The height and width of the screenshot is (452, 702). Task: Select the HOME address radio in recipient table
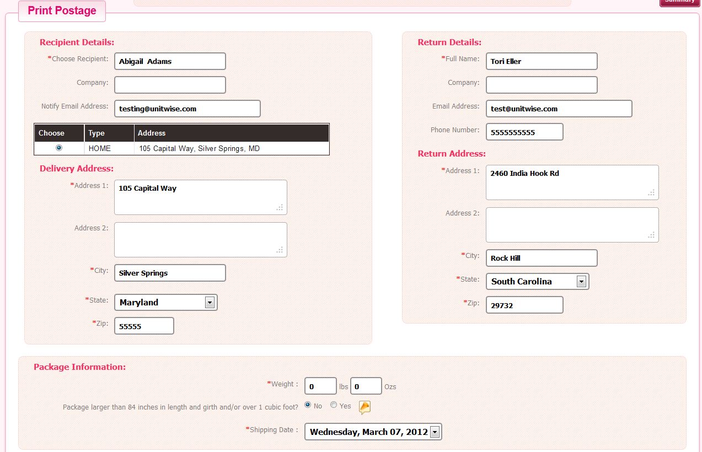click(x=59, y=148)
